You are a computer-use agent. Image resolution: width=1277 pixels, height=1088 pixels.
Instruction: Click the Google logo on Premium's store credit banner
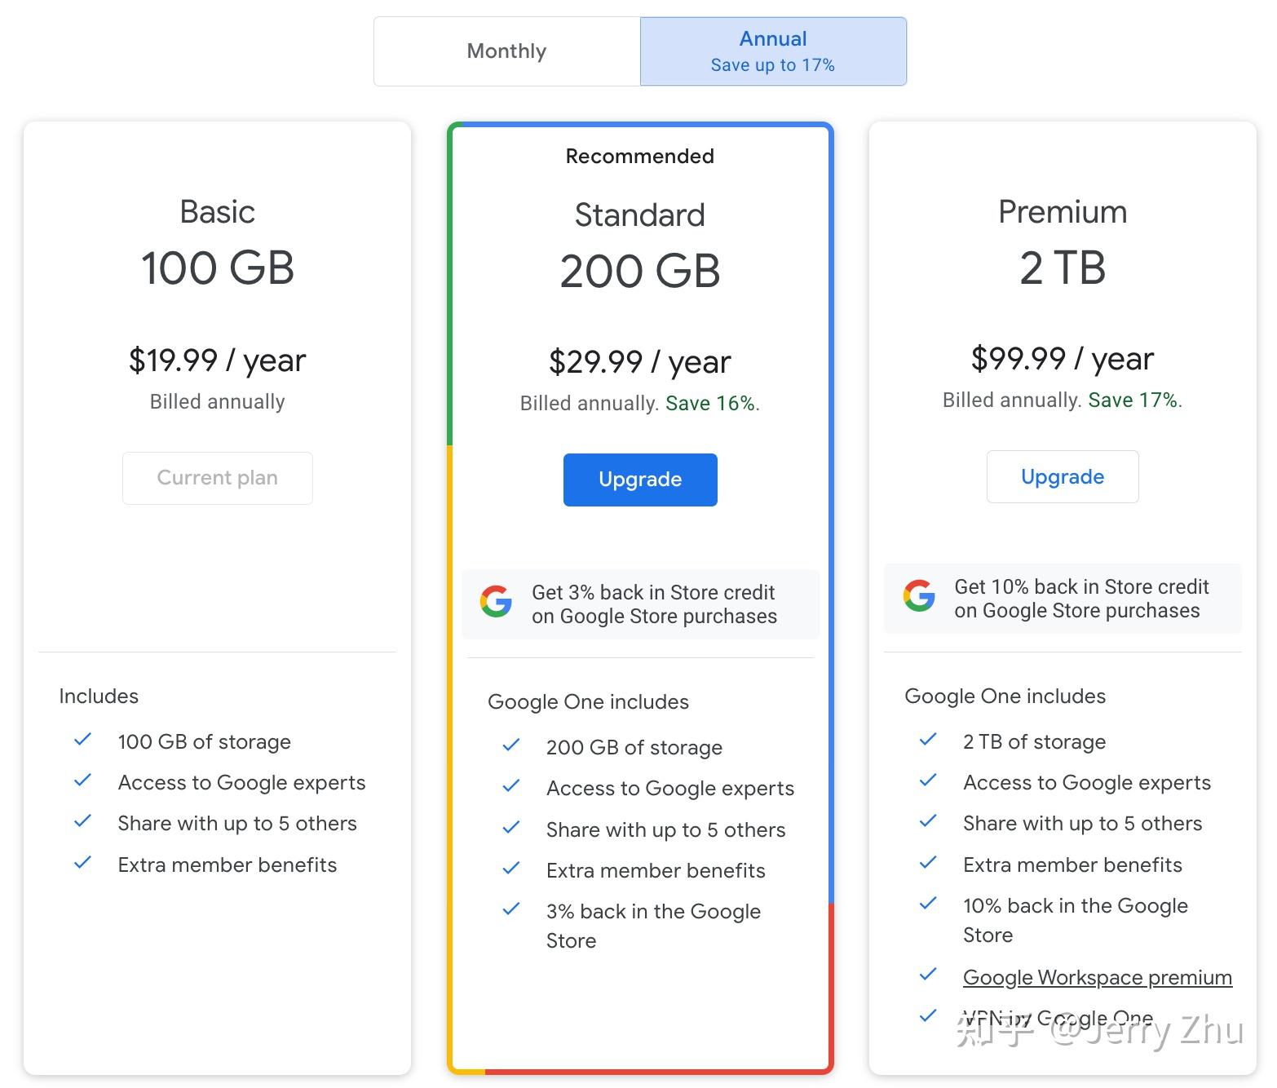click(x=918, y=597)
